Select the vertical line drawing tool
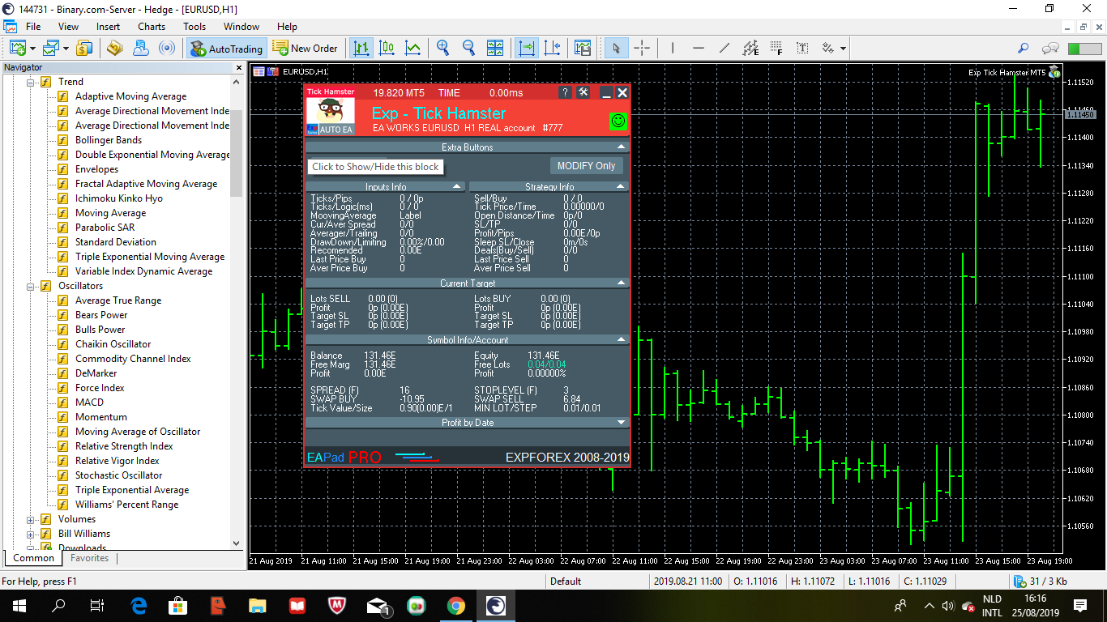Viewport: 1107px width, 622px height. 673,49
